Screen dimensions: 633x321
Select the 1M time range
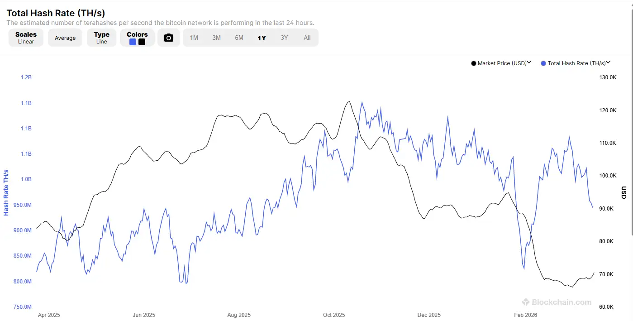pyautogui.click(x=194, y=38)
